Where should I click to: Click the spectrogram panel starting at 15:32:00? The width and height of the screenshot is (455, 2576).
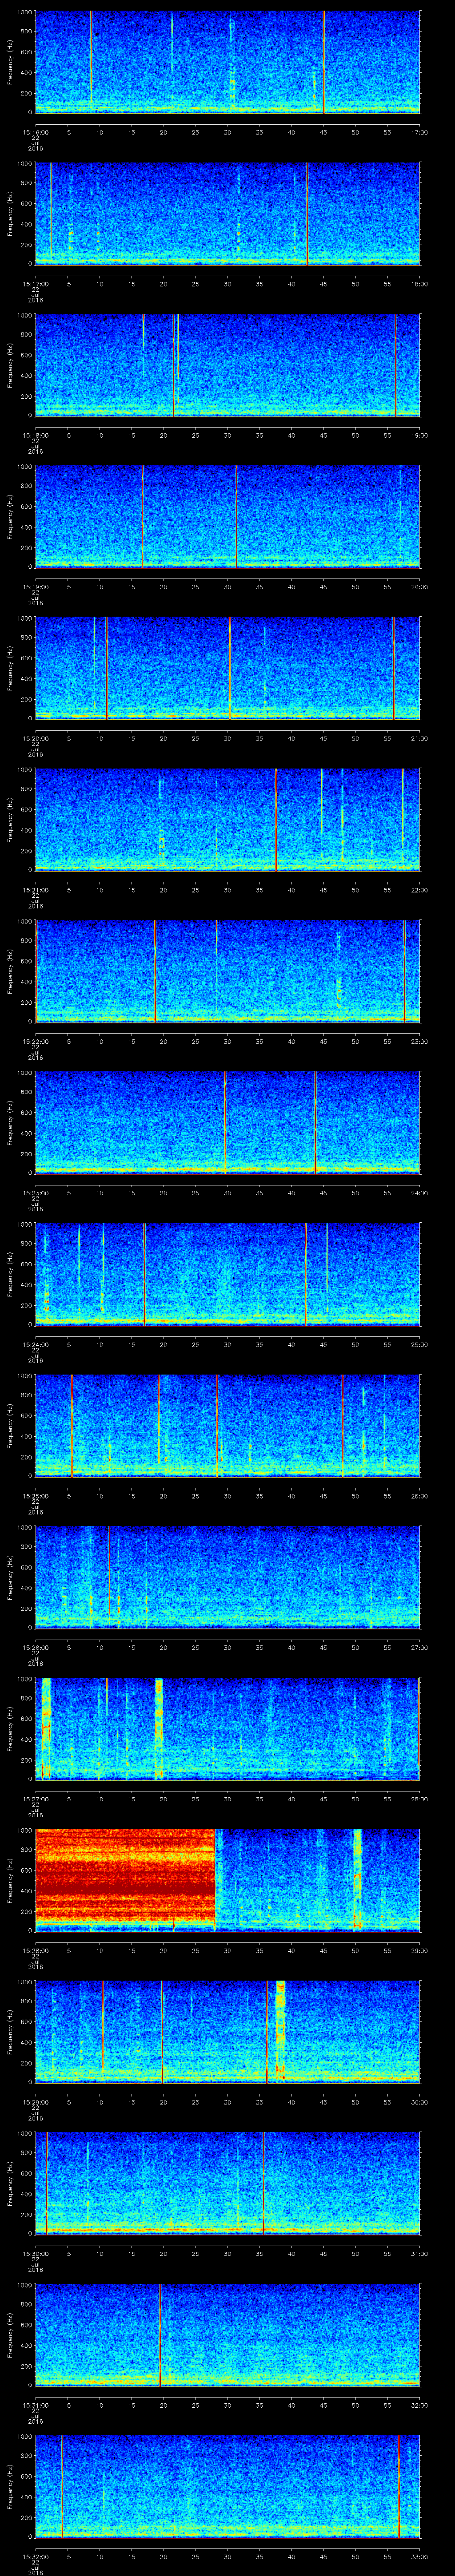click(x=228, y=2486)
